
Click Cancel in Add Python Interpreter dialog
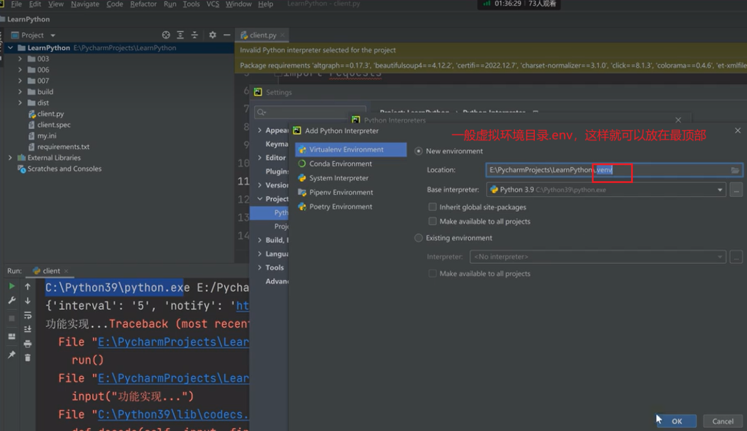tap(722, 421)
